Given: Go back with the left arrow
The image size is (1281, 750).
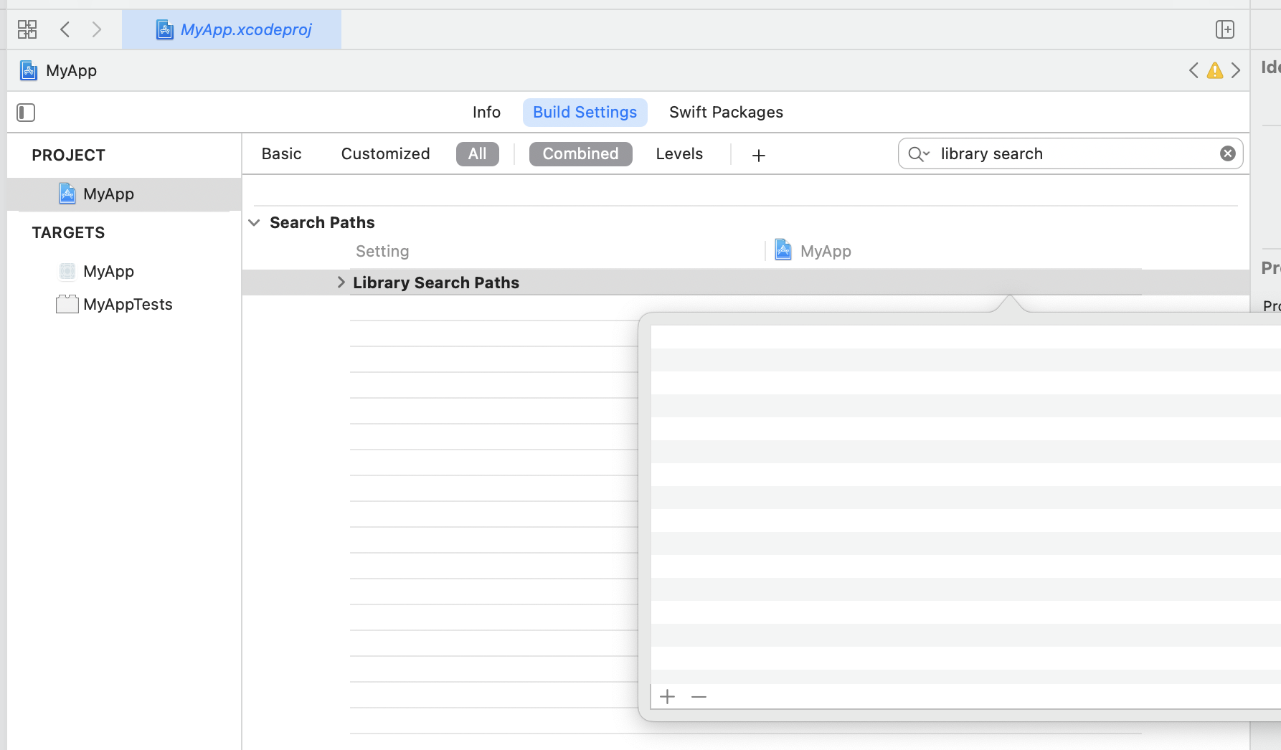Looking at the screenshot, I should point(65,29).
